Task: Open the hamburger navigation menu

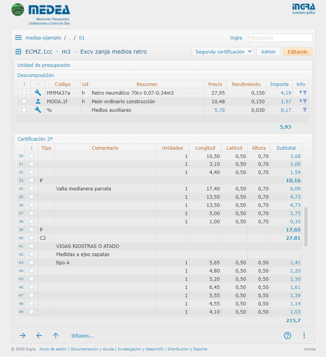Action: click(18, 38)
